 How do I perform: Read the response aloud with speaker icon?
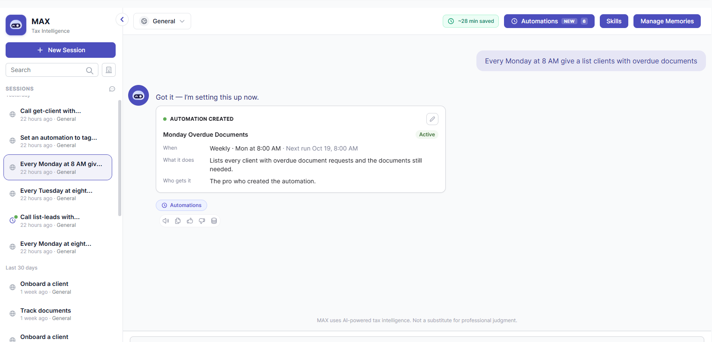click(166, 221)
